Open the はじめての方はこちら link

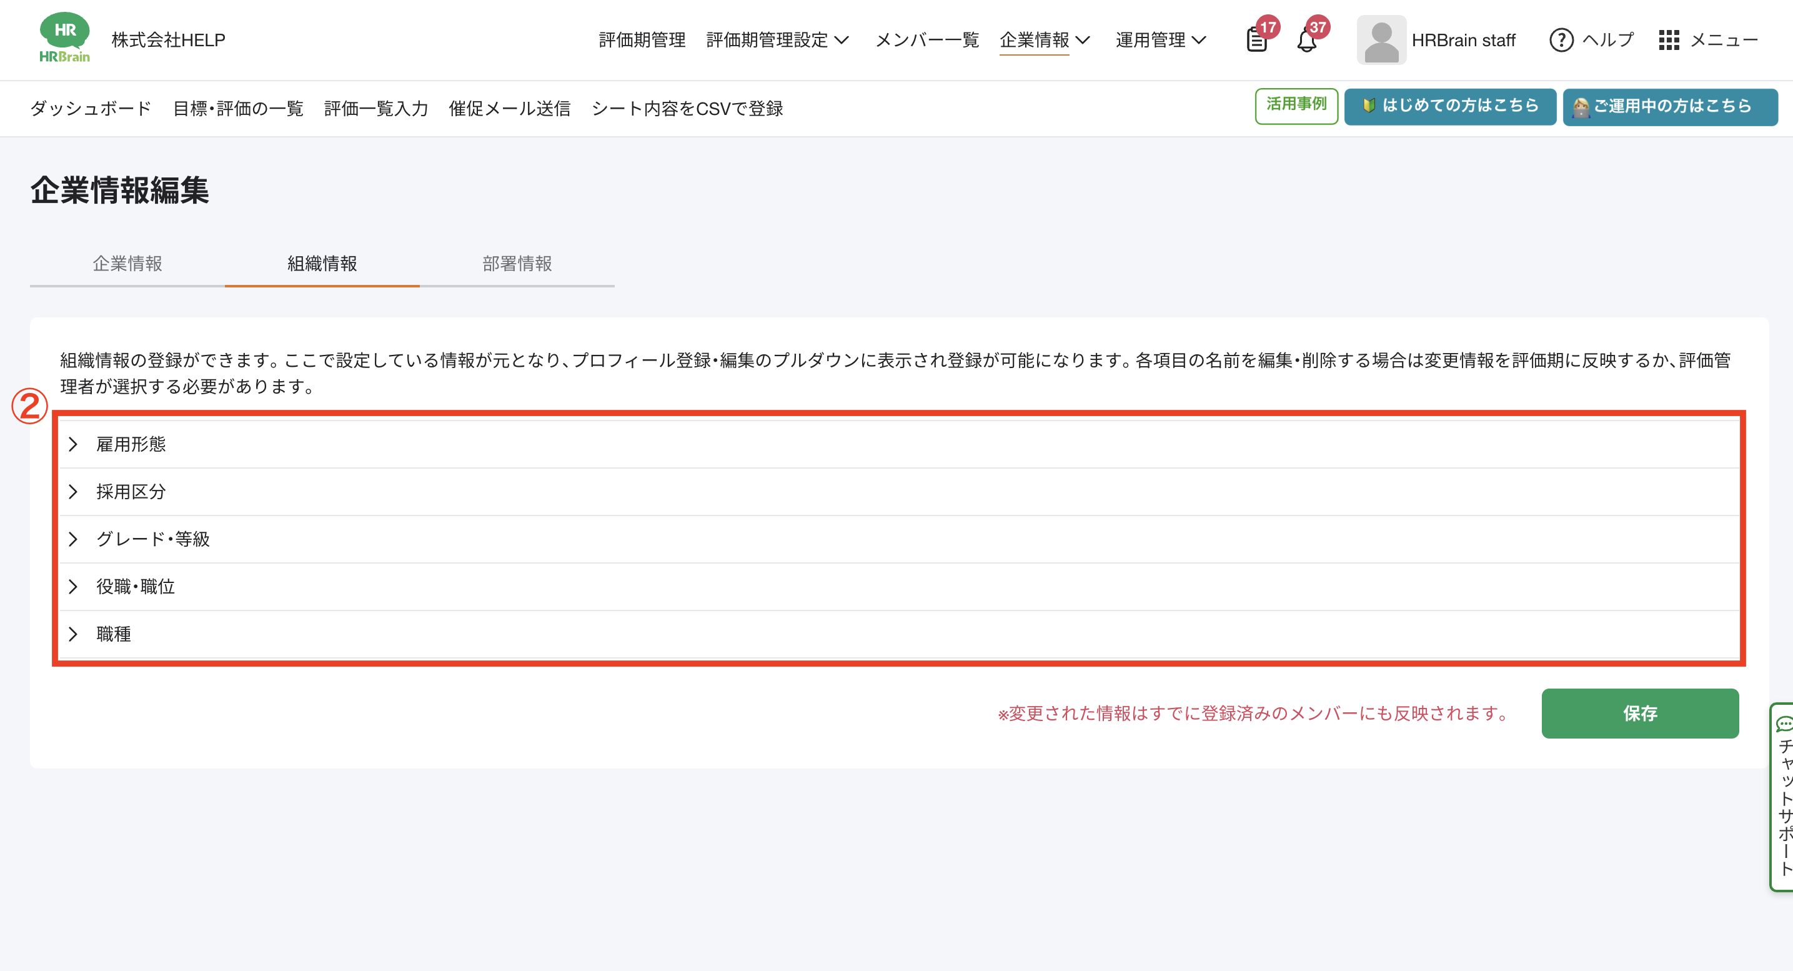coord(1450,106)
